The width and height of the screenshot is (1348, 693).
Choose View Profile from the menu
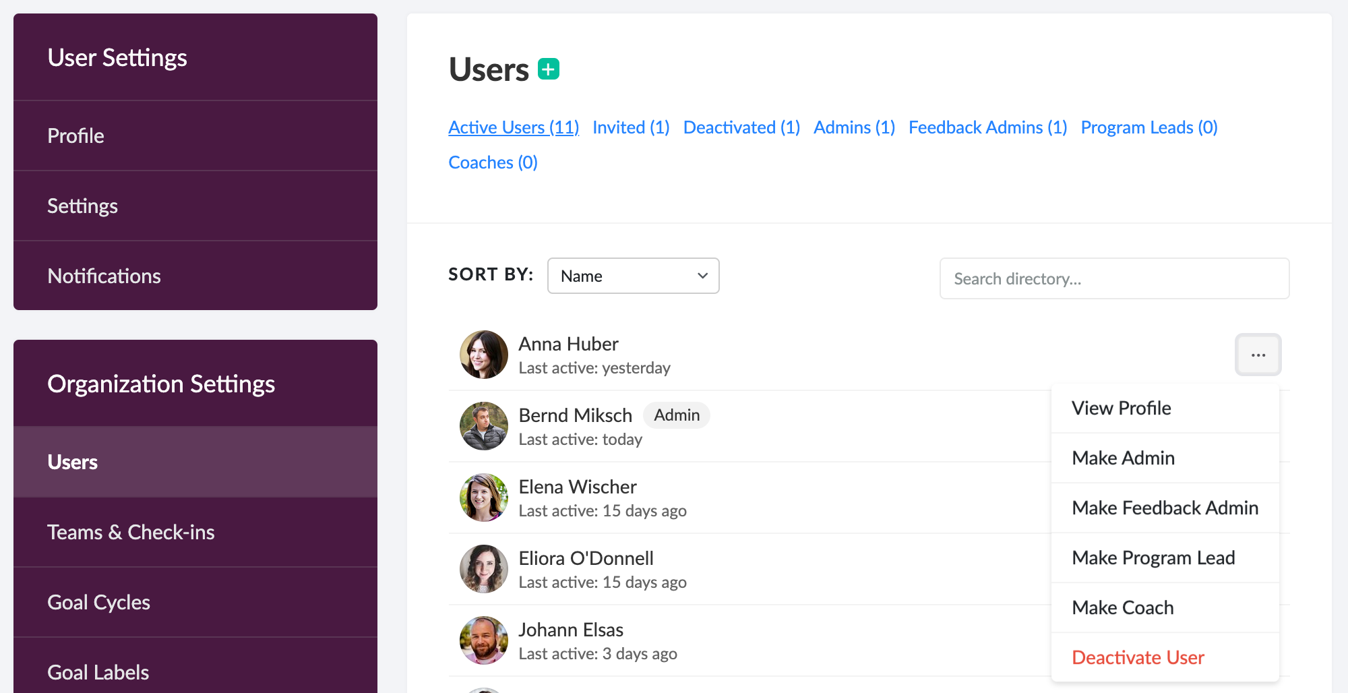(x=1165, y=408)
